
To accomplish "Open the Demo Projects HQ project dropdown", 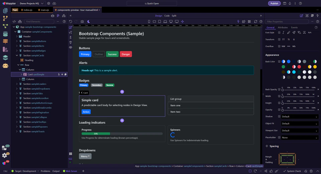I will tap(32, 3).
